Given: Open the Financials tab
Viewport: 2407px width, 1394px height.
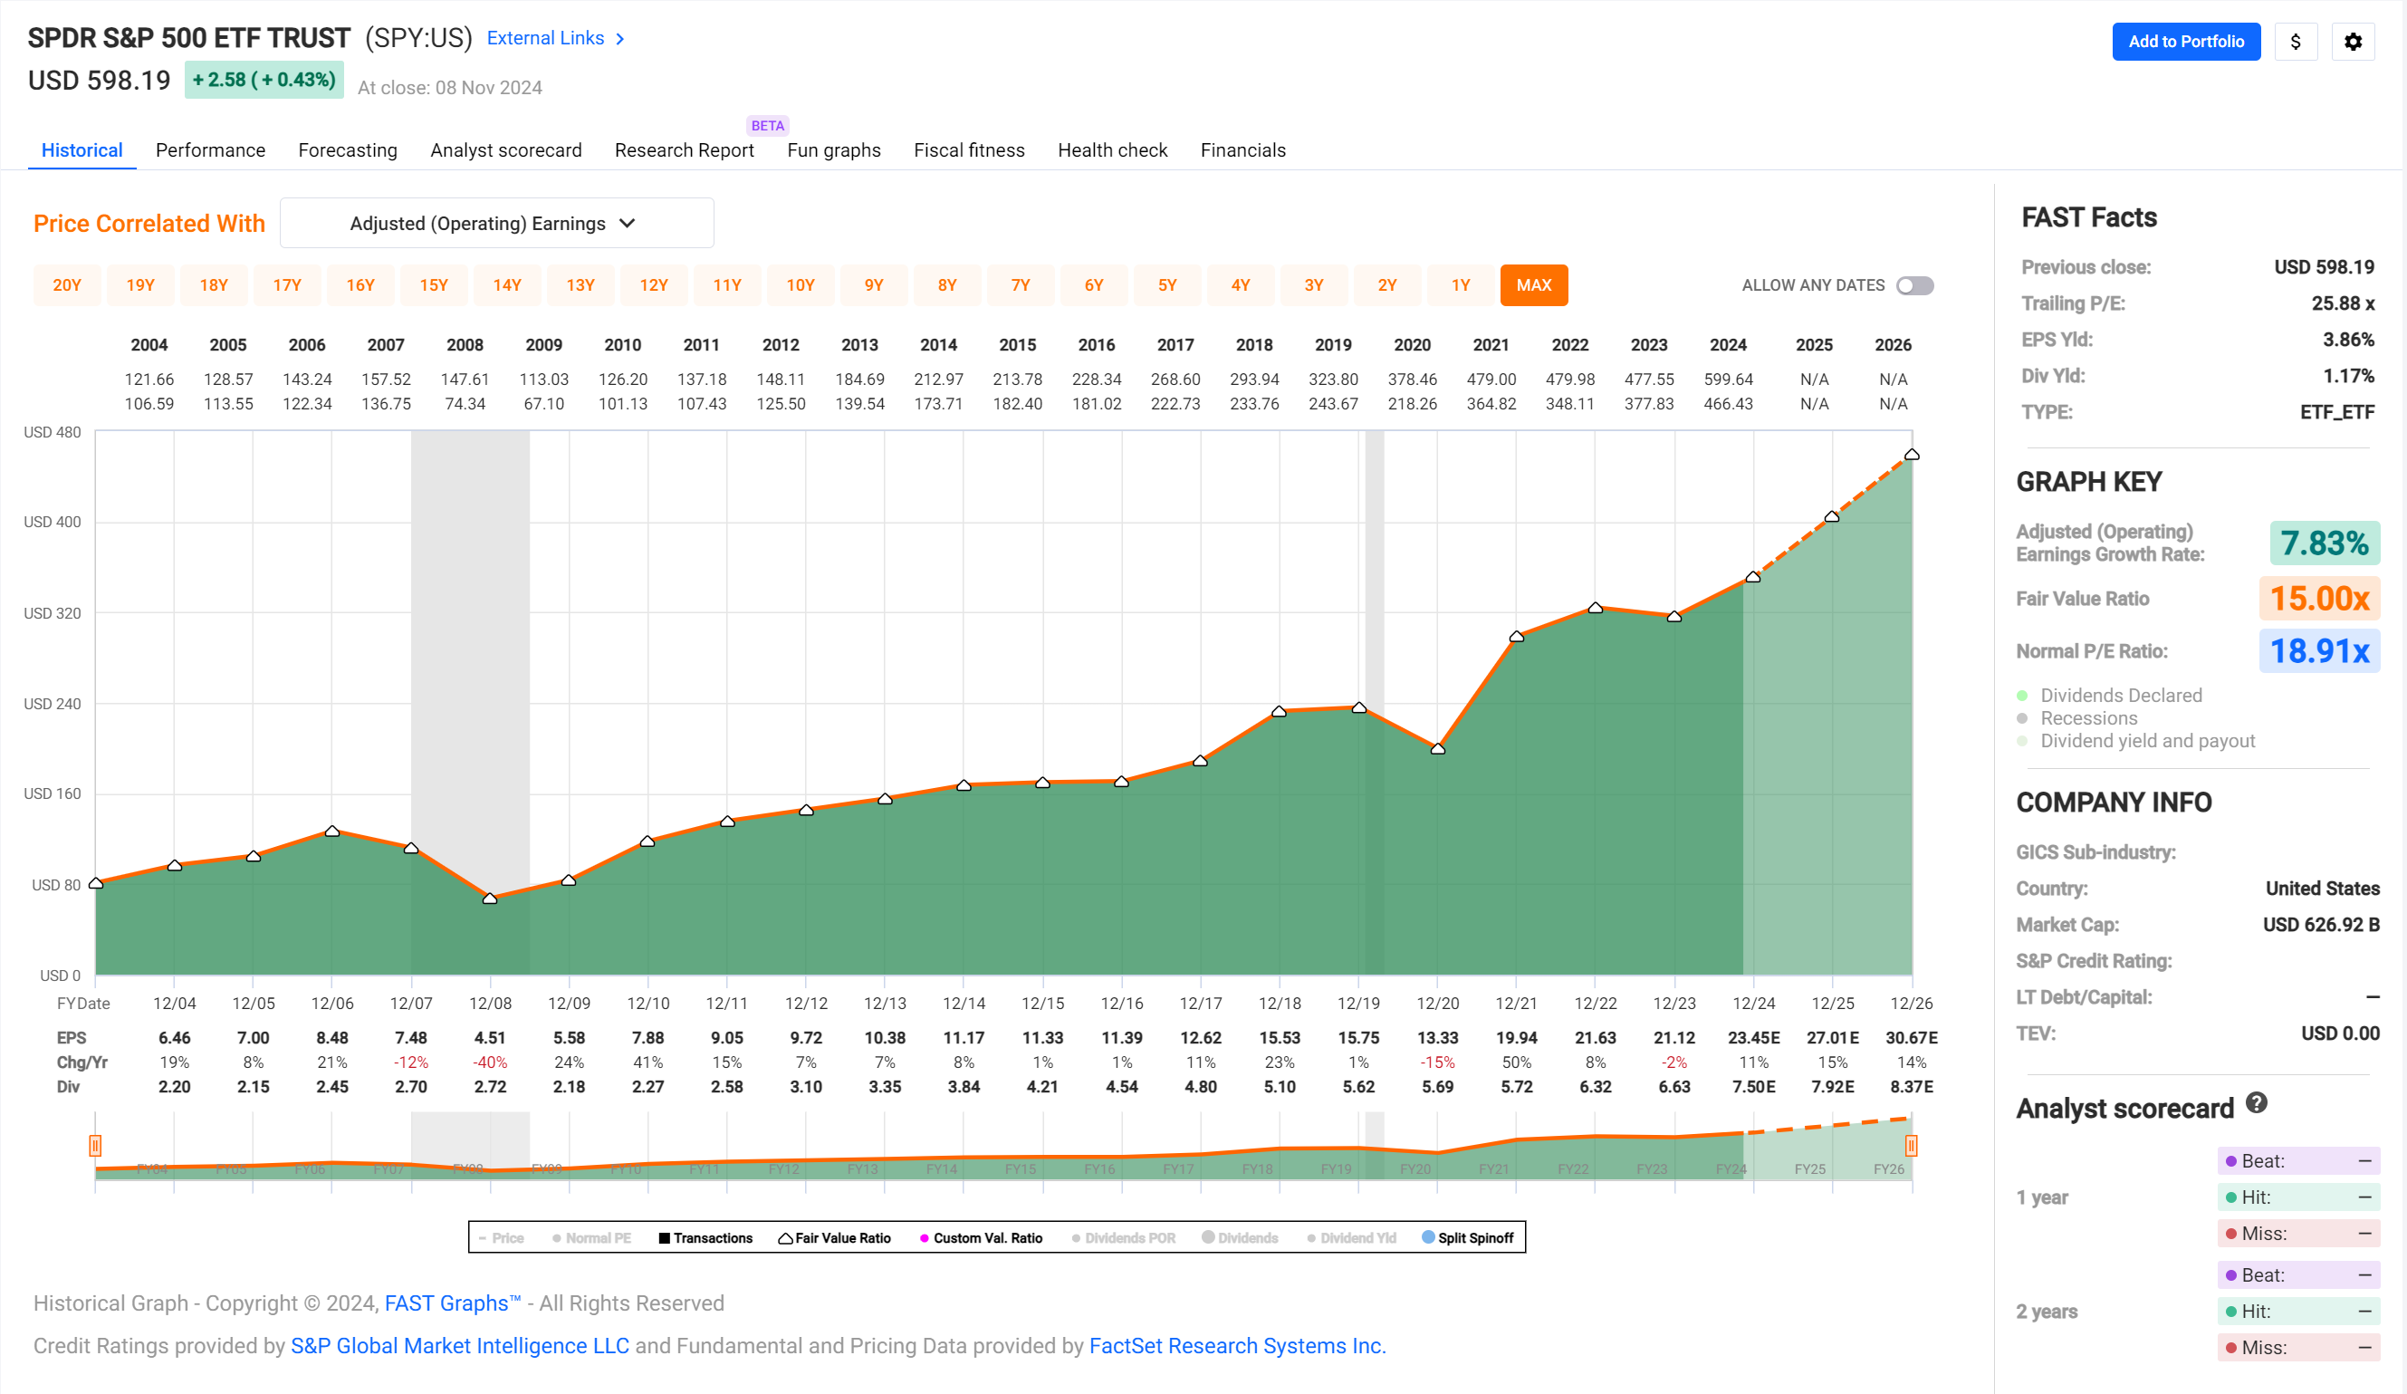Looking at the screenshot, I should [1242, 151].
